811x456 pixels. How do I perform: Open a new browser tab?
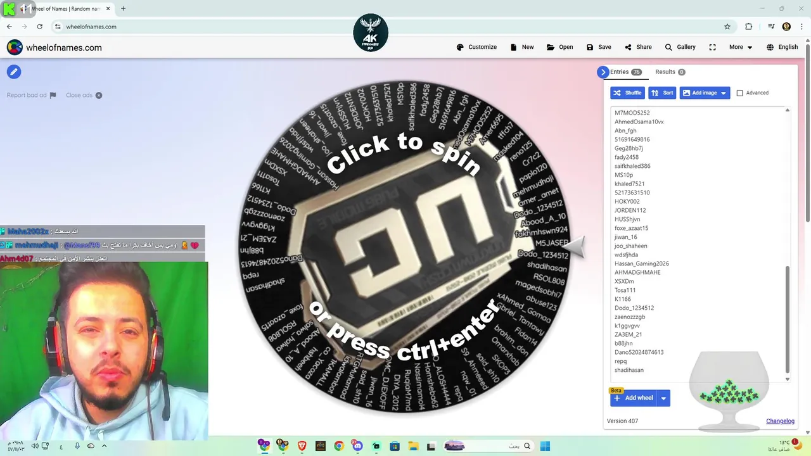(123, 9)
